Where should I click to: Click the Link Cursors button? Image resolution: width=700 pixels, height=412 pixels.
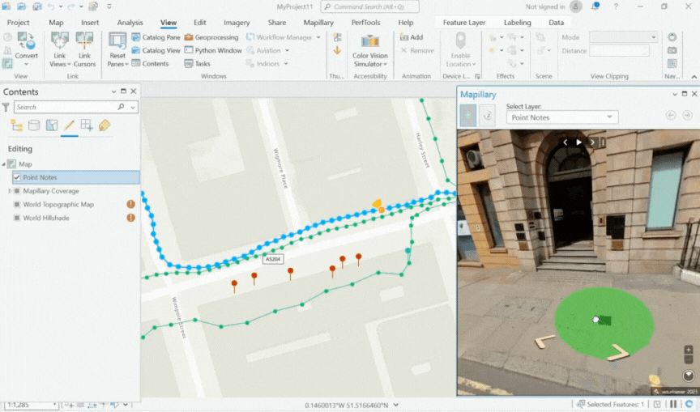[84, 49]
